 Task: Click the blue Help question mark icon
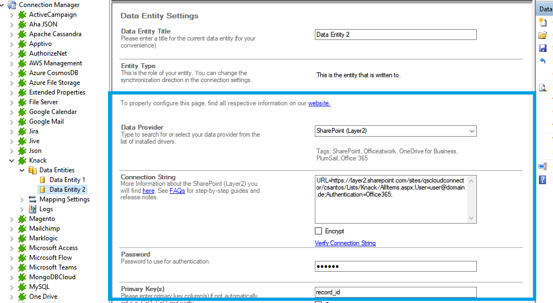point(543,180)
